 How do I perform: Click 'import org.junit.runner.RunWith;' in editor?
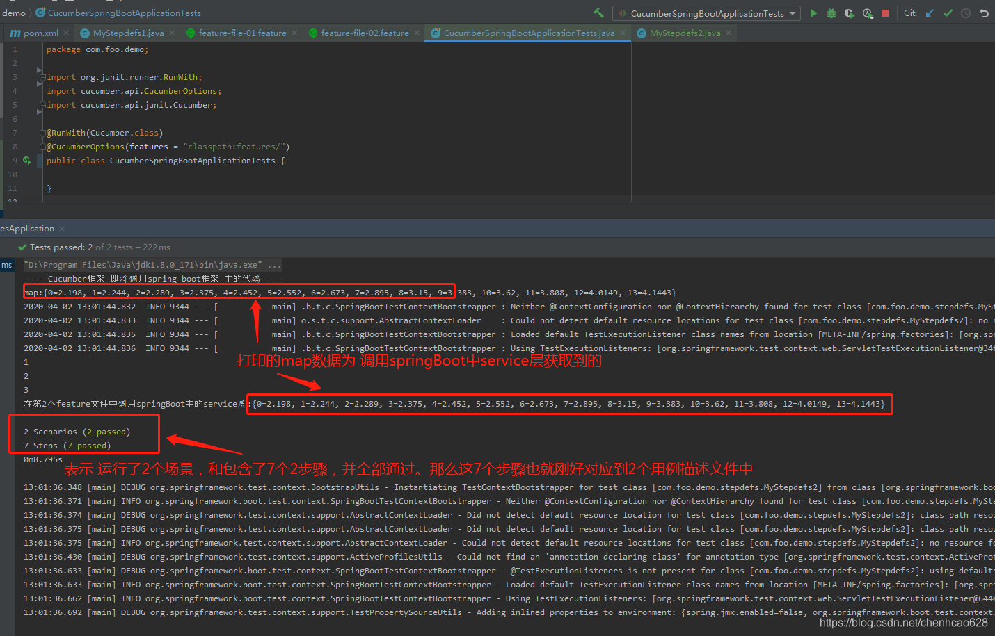125,77
